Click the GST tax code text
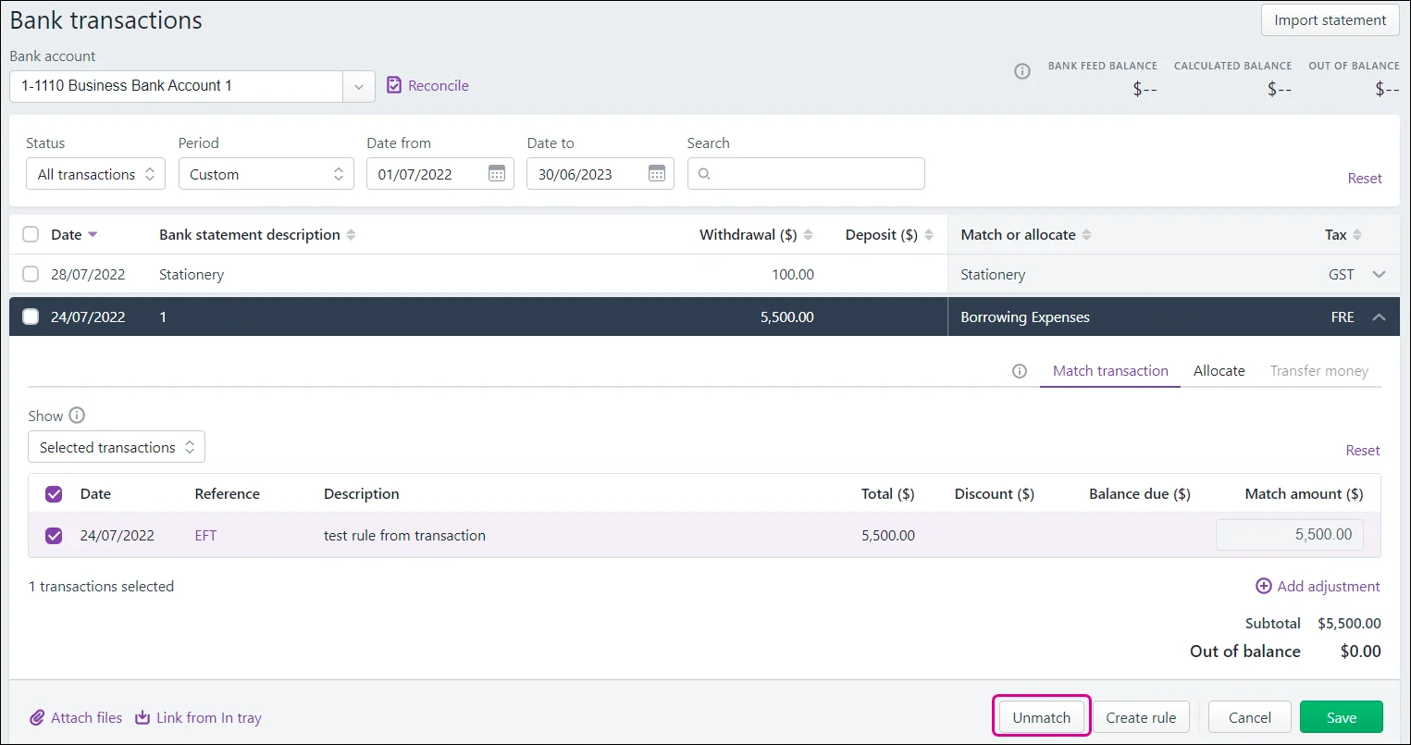 [1342, 274]
